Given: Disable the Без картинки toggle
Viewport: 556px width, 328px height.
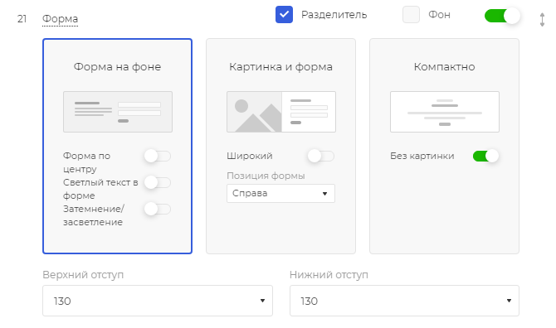Looking at the screenshot, I should [485, 156].
